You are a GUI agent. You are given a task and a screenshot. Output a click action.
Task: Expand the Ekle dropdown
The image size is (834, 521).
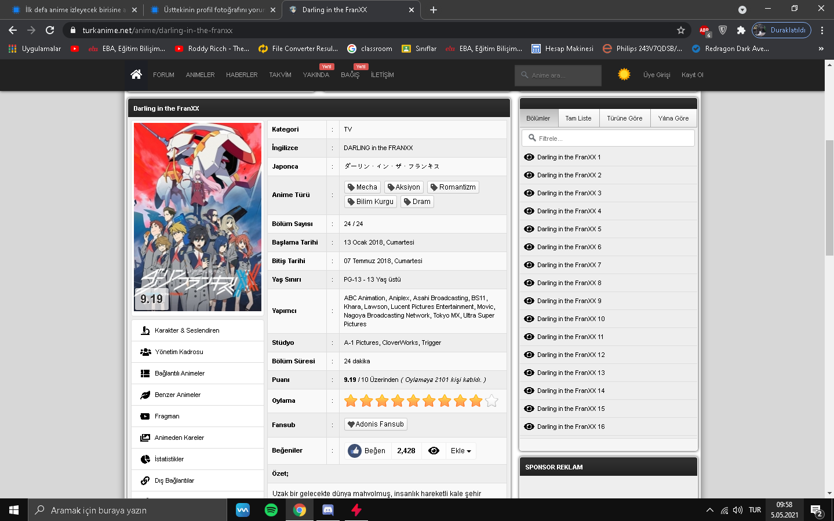click(x=461, y=451)
